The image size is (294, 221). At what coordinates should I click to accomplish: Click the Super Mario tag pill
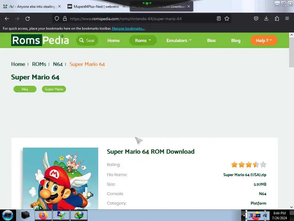tap(54, 89)
